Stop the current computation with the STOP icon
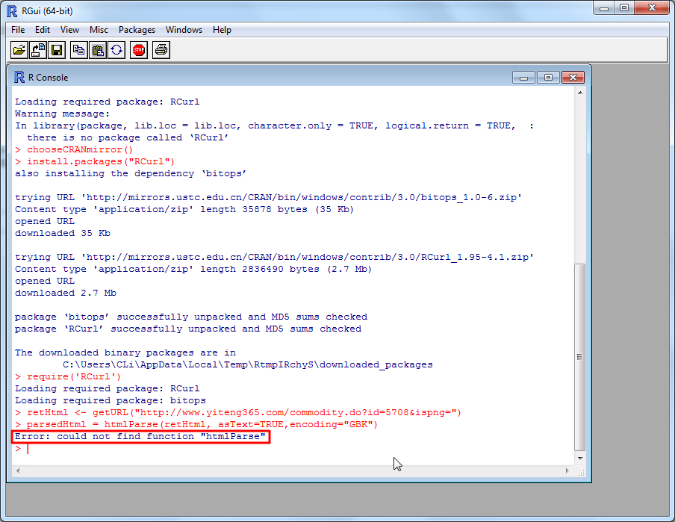This screenshot has height=522, width=675. [x=139, y=49]
